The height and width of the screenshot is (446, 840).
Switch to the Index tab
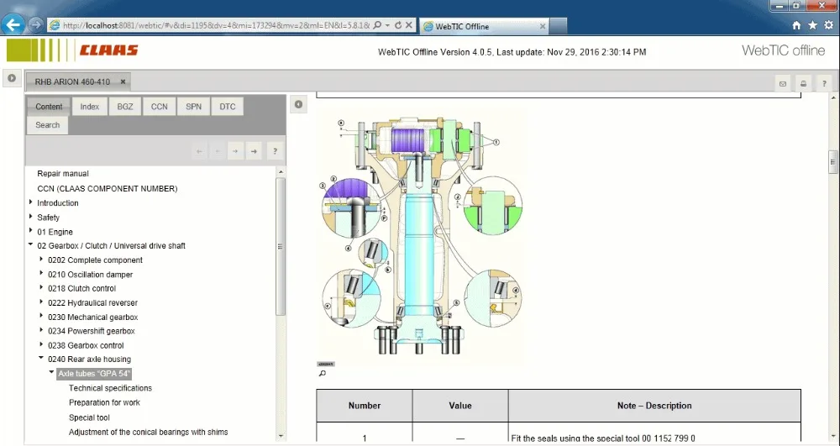click(x=90, y=107)
